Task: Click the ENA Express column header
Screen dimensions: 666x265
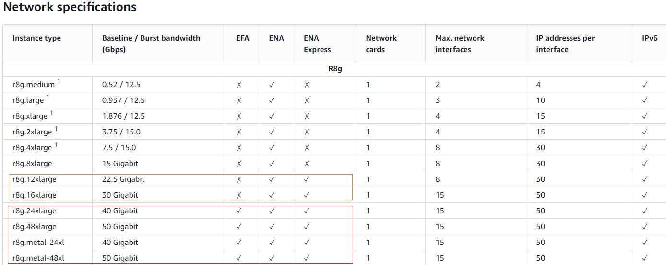Action: coord(317,44)
